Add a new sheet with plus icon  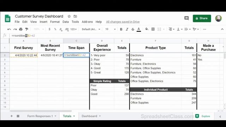(x=11, y=116)
